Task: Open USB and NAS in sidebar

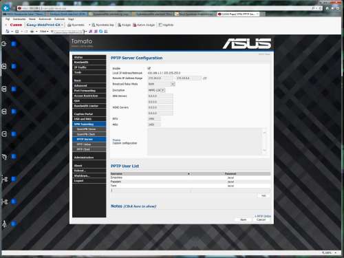Action: [x=89, y=119]
